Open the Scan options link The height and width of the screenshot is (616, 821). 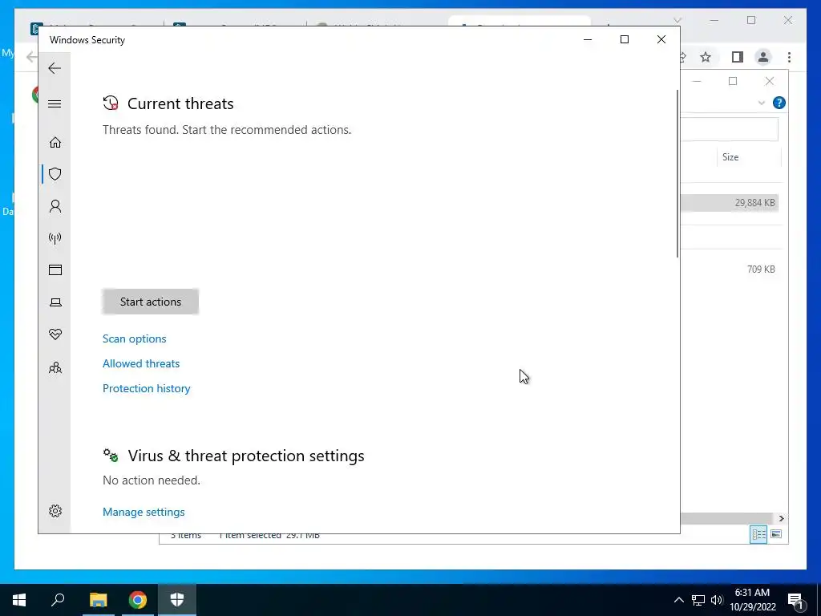click(134, 339)
